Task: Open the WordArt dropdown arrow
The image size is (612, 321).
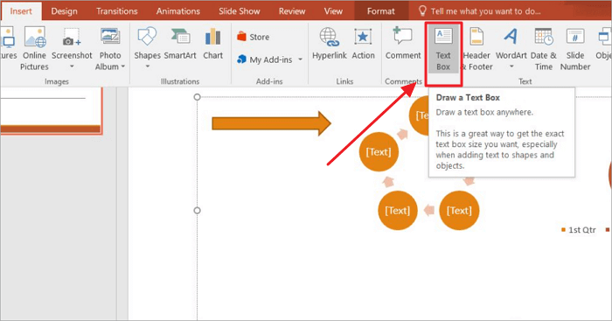Action: [511, 66]
